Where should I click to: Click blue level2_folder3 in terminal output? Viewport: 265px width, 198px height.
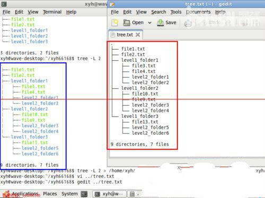[x=40, y=126]
